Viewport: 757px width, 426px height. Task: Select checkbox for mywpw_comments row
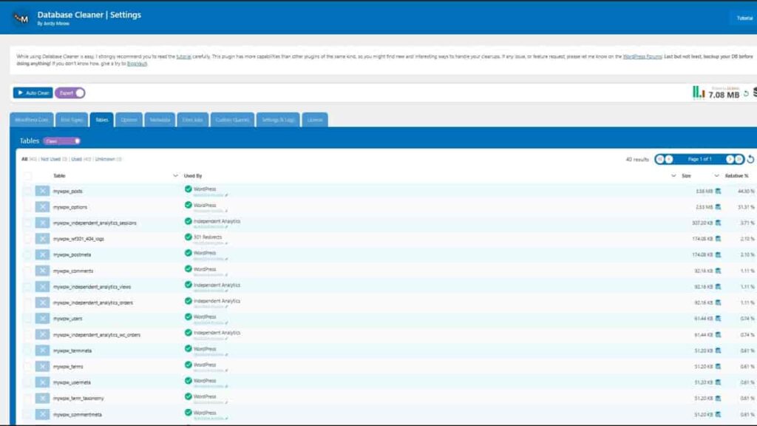(27, 271)
